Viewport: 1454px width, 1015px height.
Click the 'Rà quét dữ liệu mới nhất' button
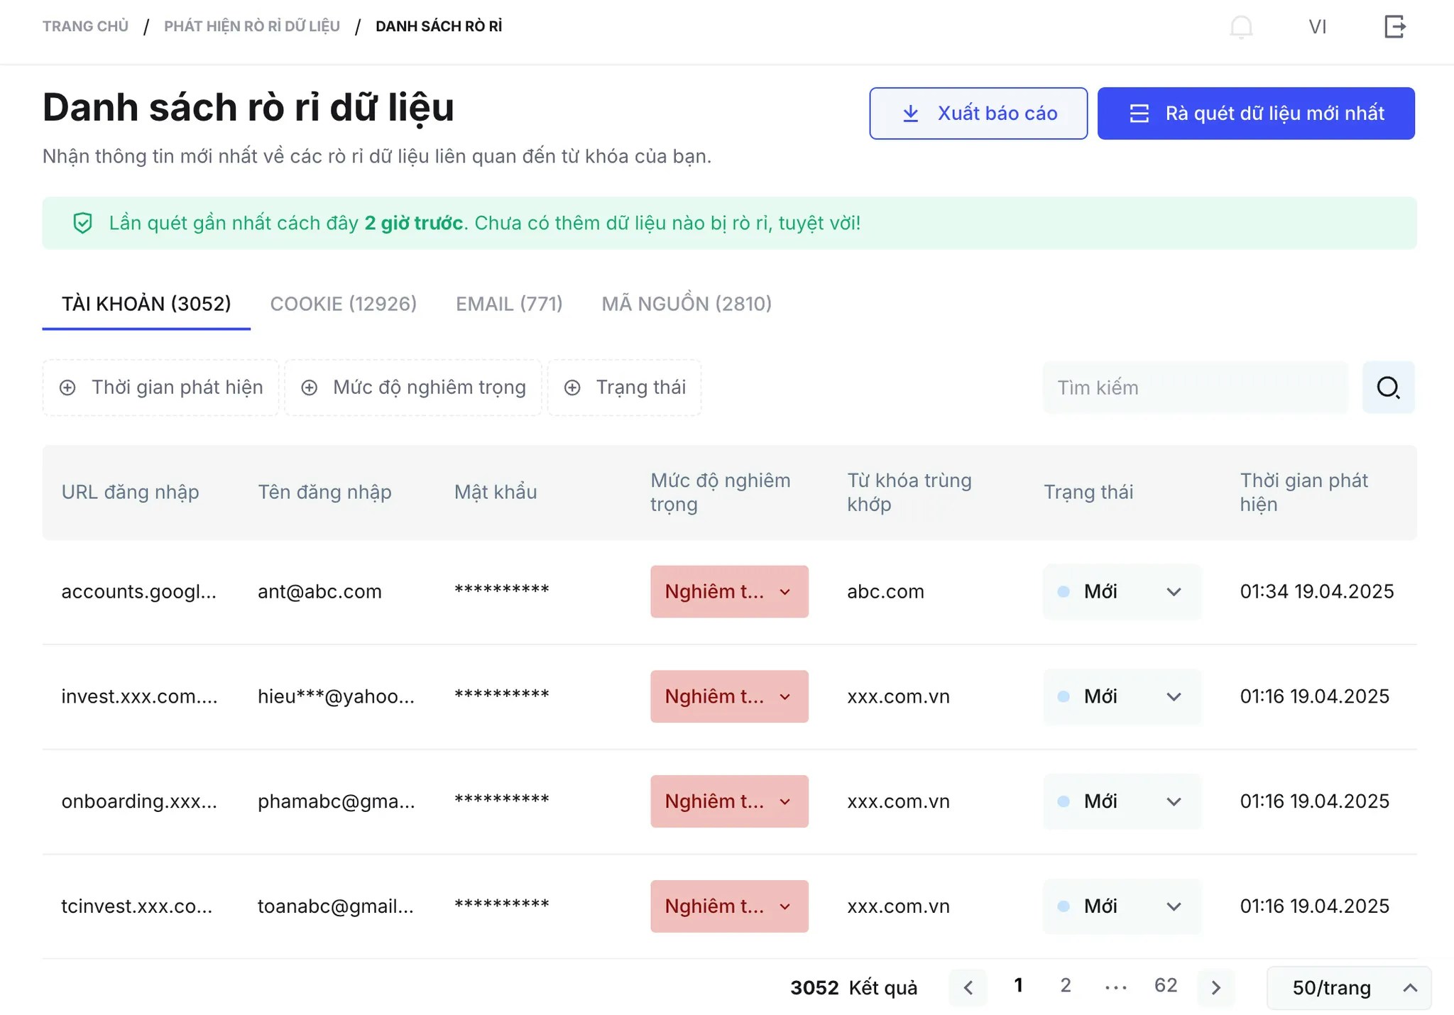[x=1255, y=113]
